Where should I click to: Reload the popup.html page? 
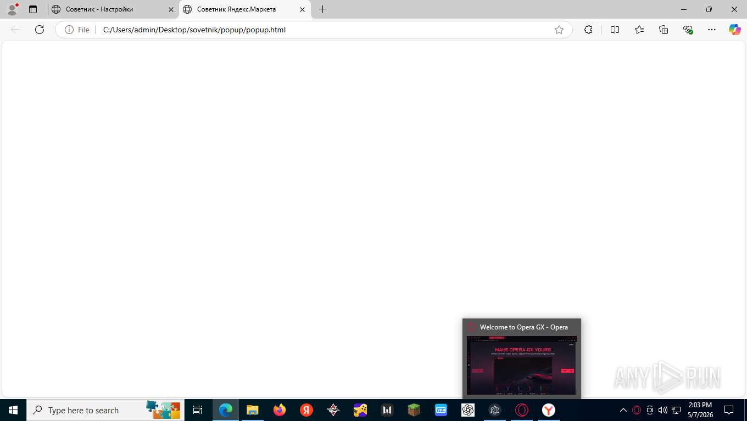coord(40,30)
